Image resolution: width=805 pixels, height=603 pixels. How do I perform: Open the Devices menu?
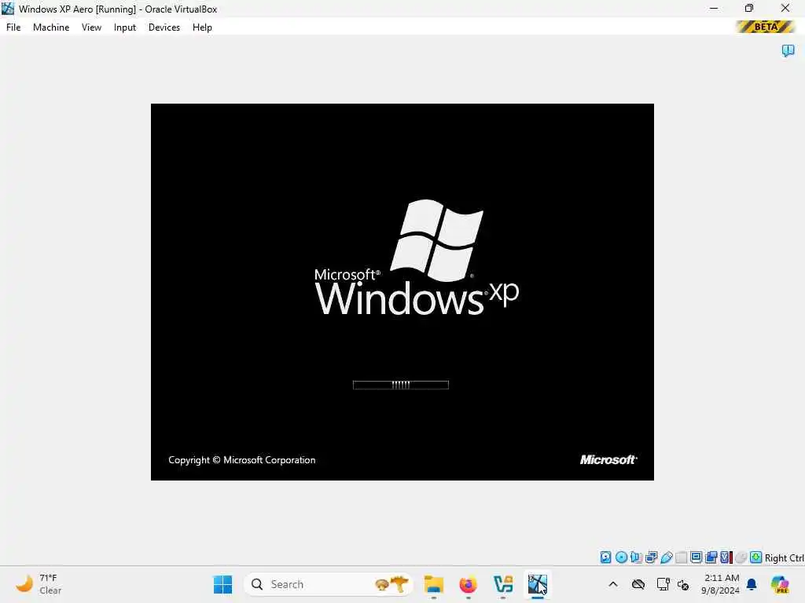164,27
